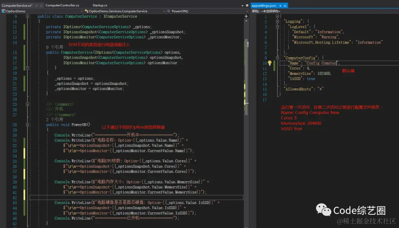Collapse the summary comment at line 25
This screenshot has height=228, width=399.
[27, 104]
